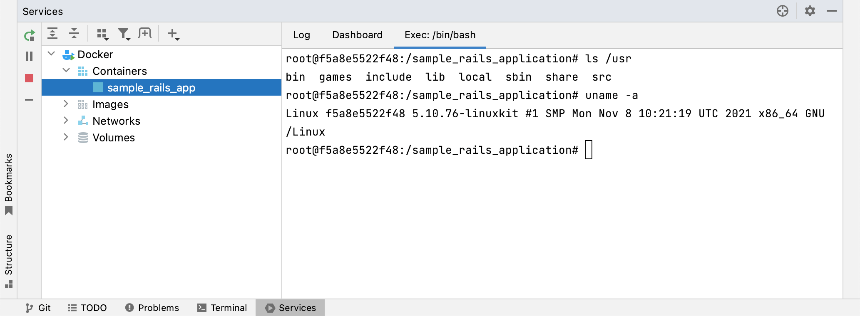This screenshot has height=316, width=860.
Task: Open the Filter services dropdown
Action: [x=123, y=34]
